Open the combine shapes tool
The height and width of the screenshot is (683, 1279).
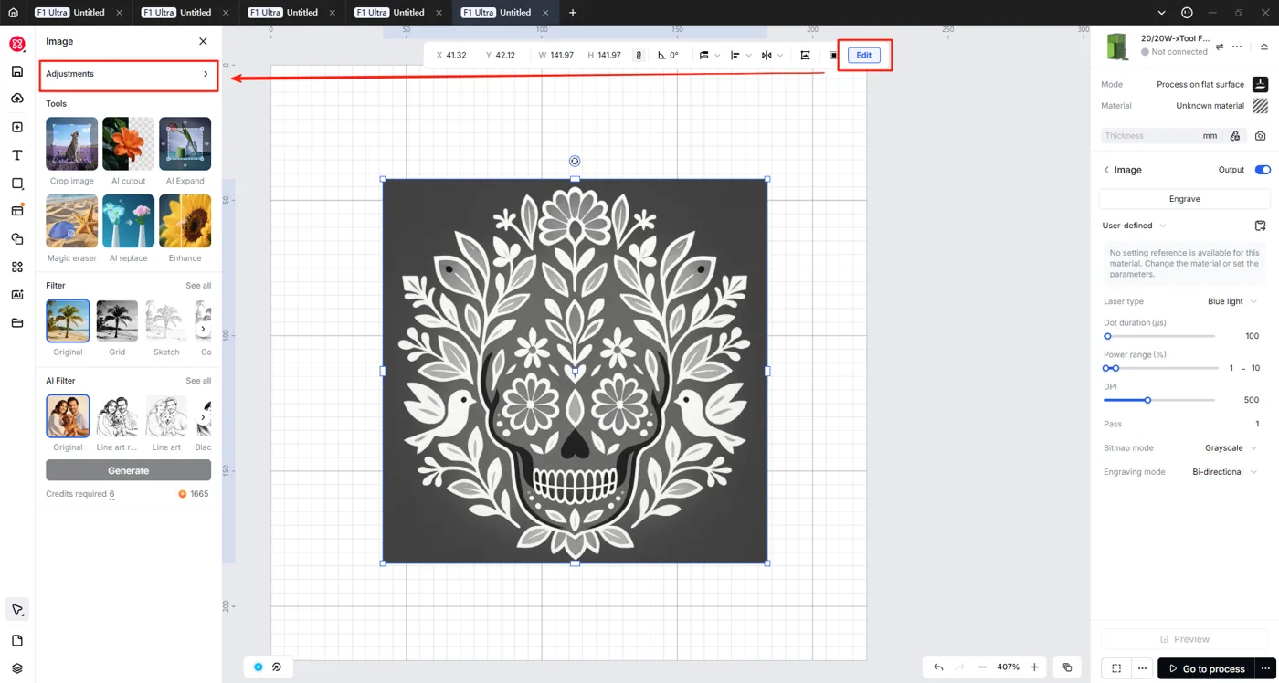click(x=17, y=239)
